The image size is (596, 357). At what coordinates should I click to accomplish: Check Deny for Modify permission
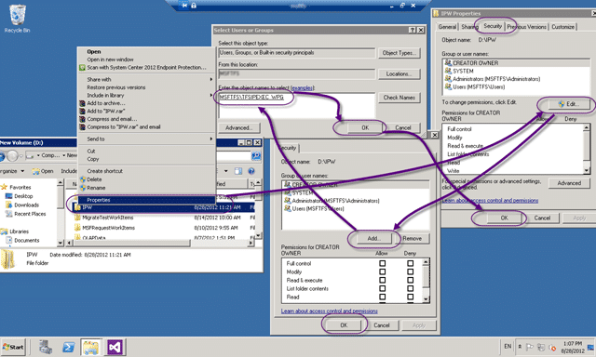(x=410, y=271)
